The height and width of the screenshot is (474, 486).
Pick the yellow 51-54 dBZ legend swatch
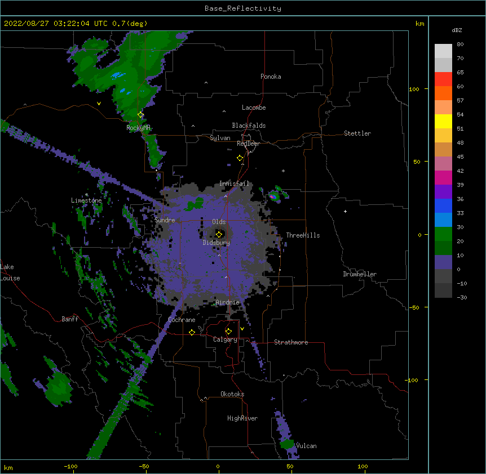[443, 121]
